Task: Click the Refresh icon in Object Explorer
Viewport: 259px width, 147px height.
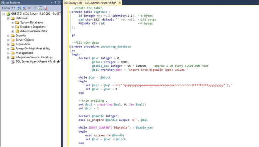Action: coord(40,8)
